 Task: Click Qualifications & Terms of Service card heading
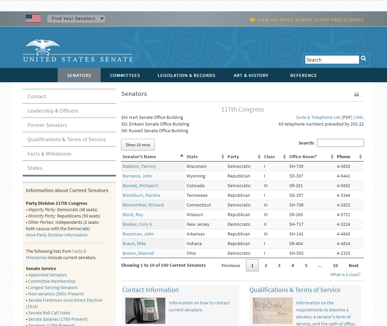295,290
